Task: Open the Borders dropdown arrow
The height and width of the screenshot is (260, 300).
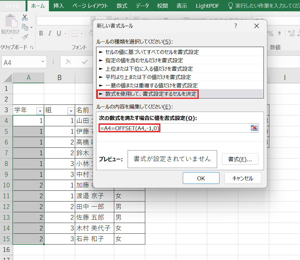Action: coord(82,34)
